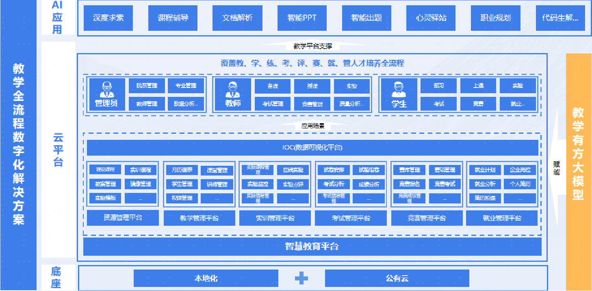The image size is (592, 291).
Task: Expand the ellipsis under 资源管理平台 group
Action: tap(140, 198)
